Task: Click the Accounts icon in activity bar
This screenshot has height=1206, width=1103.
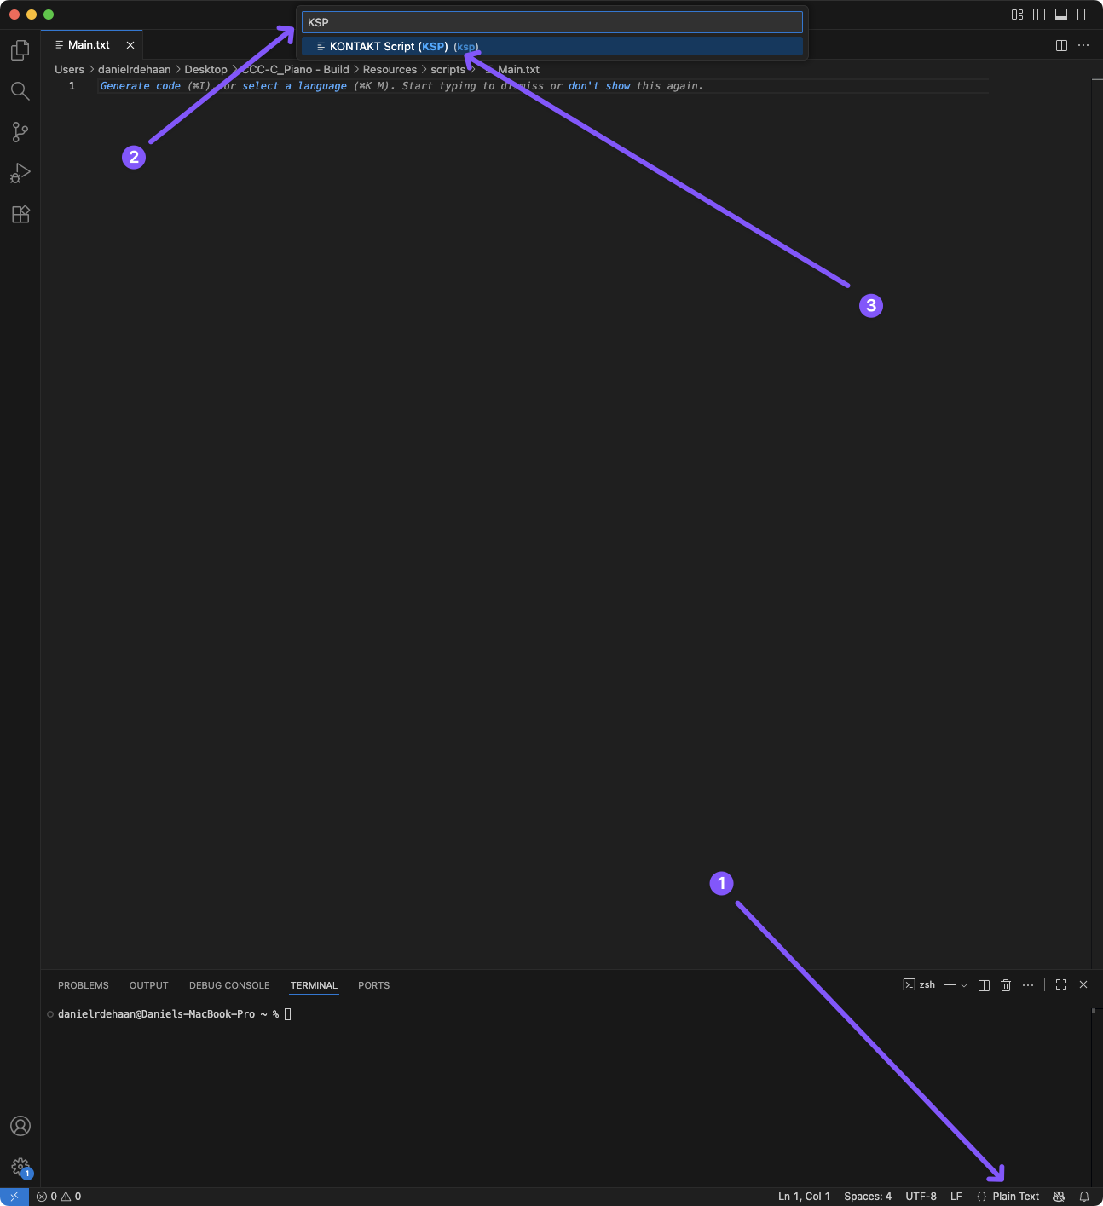Action: tap(20, 1126)
